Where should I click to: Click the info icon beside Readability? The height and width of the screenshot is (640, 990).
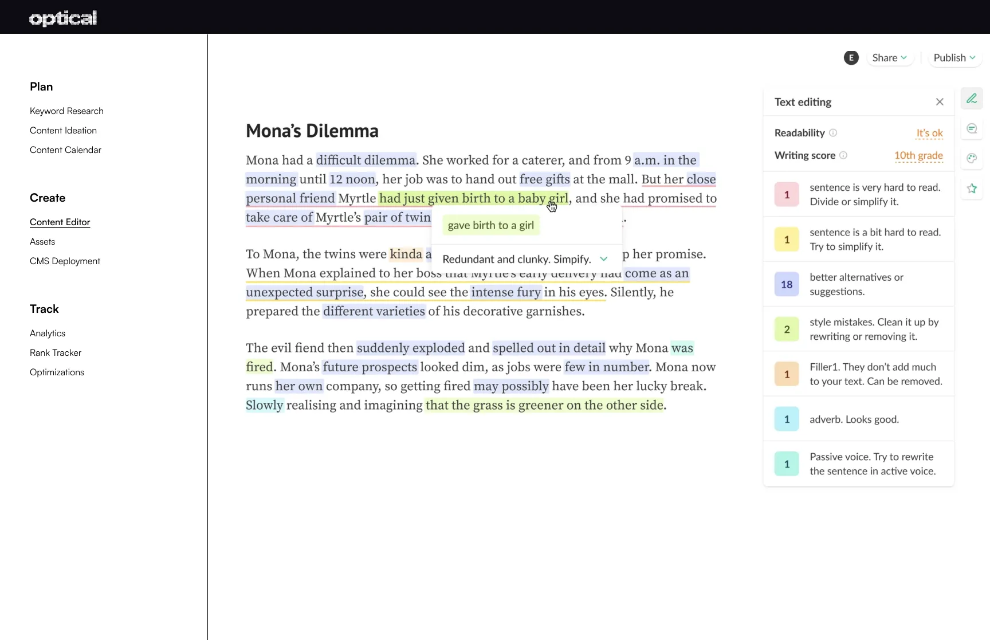(833, 133)
